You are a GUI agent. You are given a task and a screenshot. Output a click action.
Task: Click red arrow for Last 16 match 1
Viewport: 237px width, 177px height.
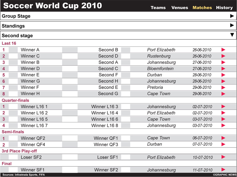tap(223, 50)
